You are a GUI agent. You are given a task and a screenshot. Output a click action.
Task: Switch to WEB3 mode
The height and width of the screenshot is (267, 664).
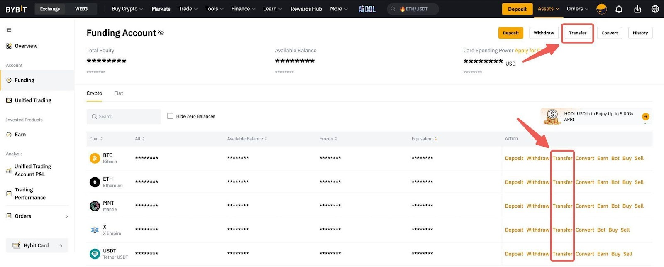point(81,9)
